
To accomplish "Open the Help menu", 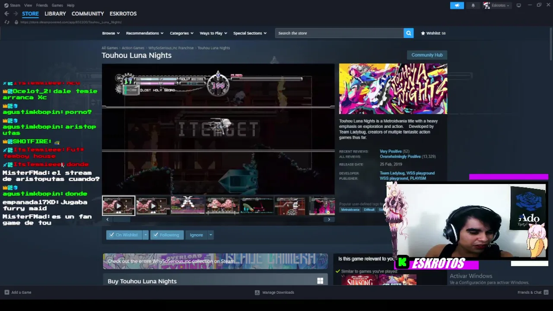I will click(x=70, y=6).
